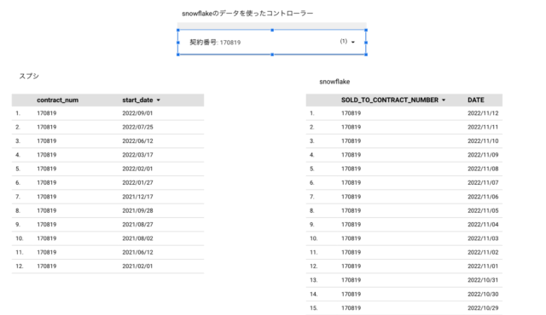Sort by SOLD_TO_CONTRACT_NUMBER column arrow
This screenshot has width=546, height=315.
[444, 100]
